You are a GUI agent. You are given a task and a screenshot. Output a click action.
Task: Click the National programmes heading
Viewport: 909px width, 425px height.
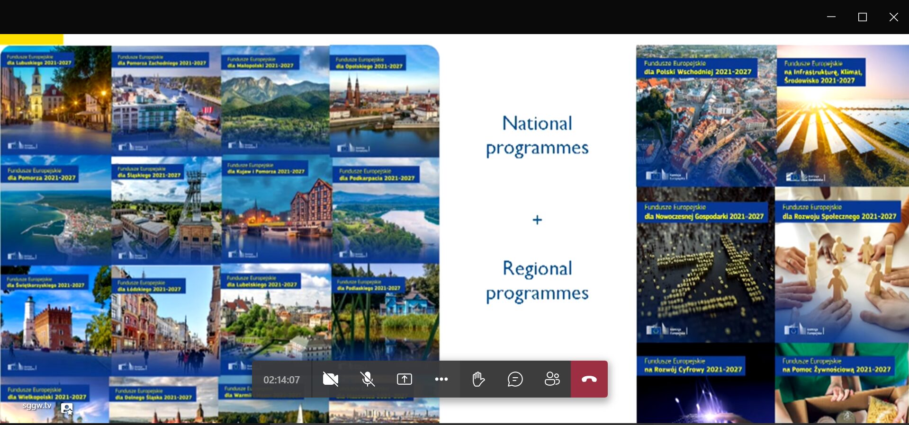(x=537, y=135)
